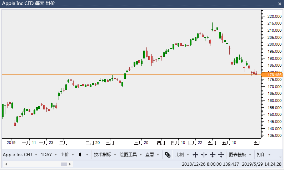
Task: Click the scroll left arrow
Action: [6, 164]
